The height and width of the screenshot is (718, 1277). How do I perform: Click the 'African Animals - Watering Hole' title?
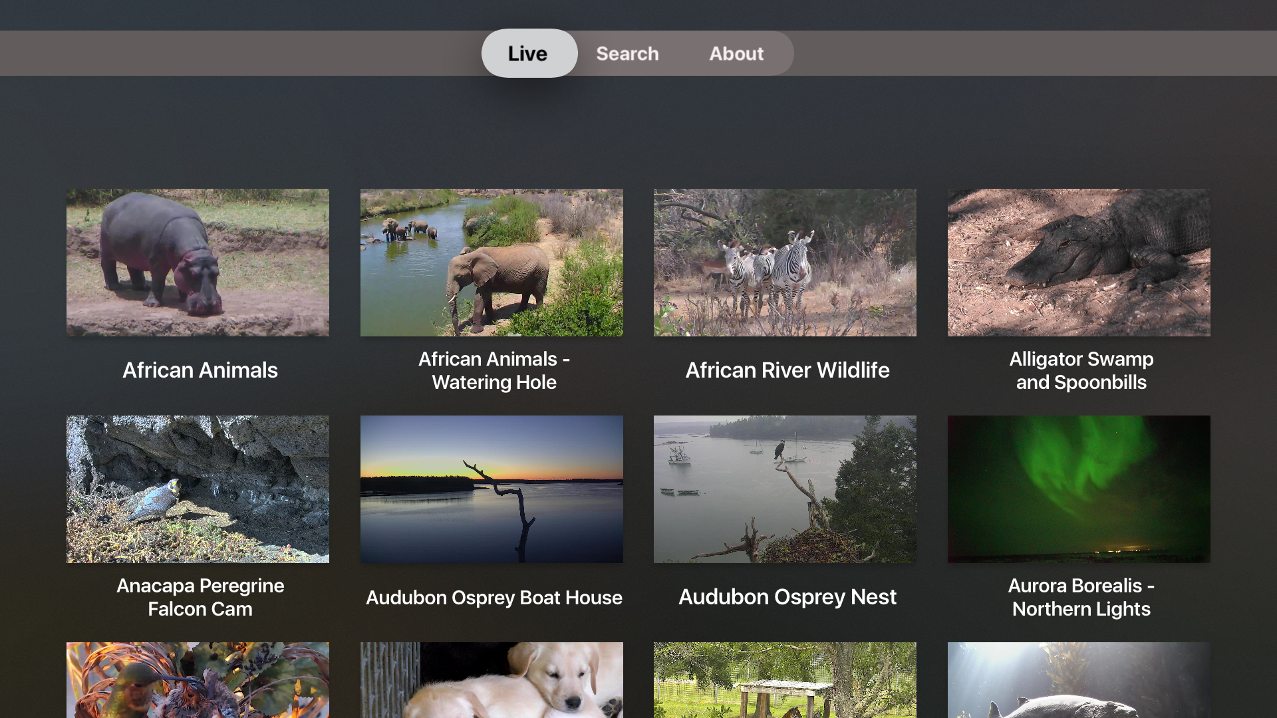[494, 370]
